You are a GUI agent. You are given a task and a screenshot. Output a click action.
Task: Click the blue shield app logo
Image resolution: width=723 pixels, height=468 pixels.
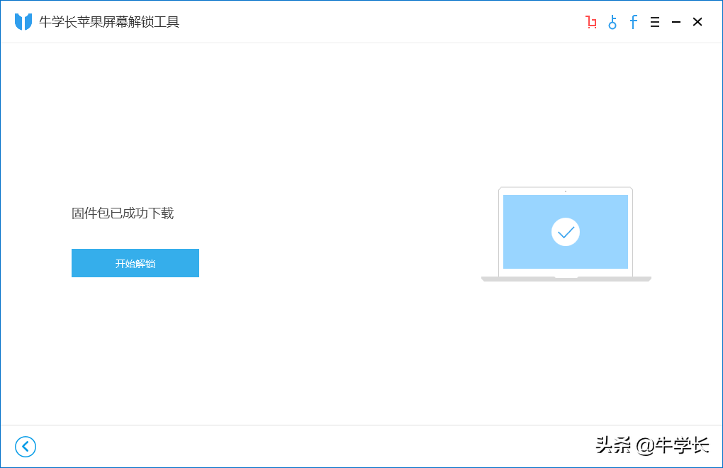23,22
